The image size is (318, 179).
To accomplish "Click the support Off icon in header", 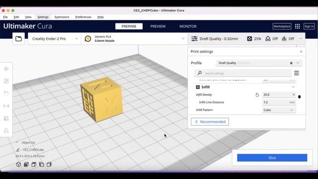I will point(268,39).
